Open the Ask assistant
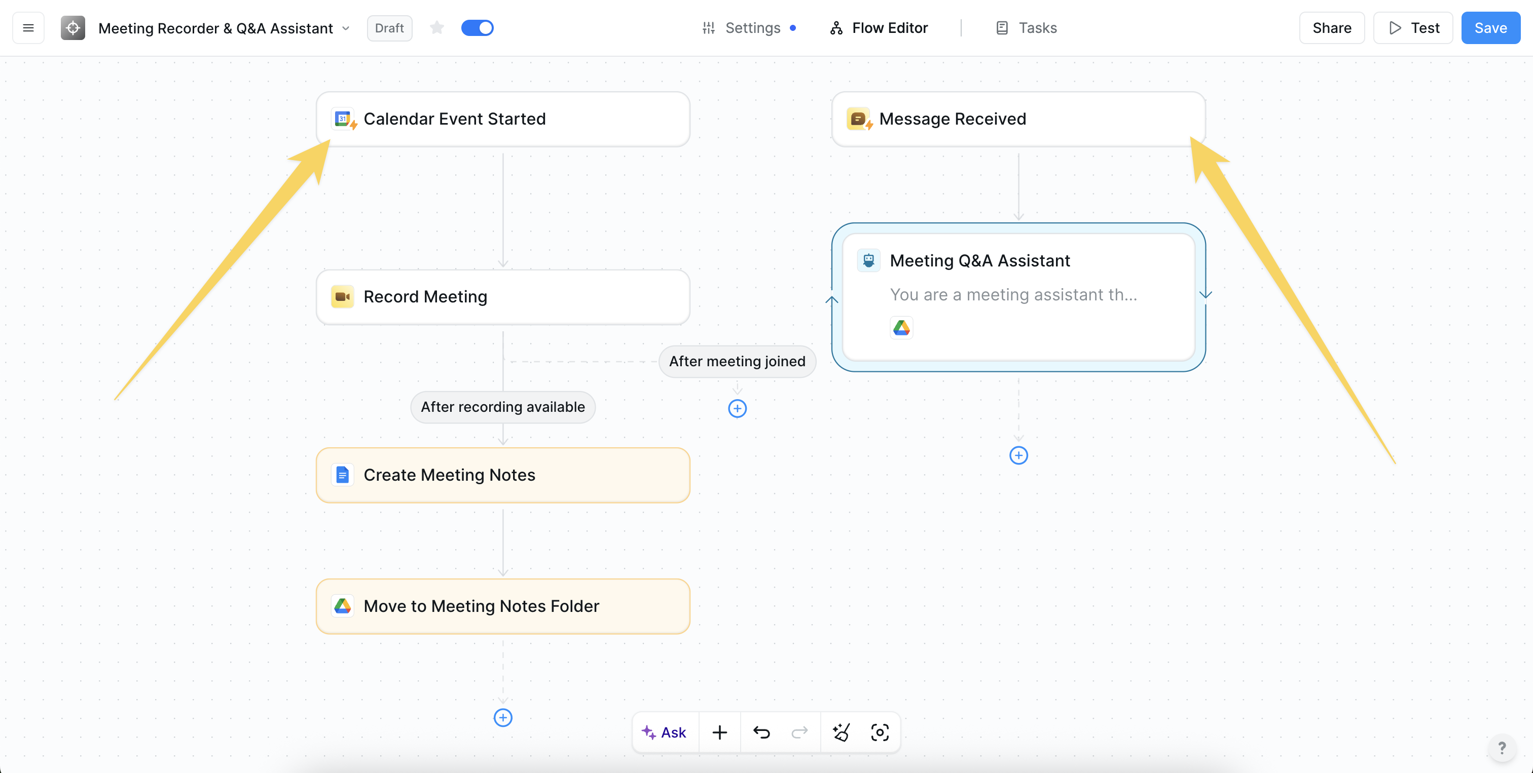This screenshot has width=1533, height=773. (x=665, y=732)
